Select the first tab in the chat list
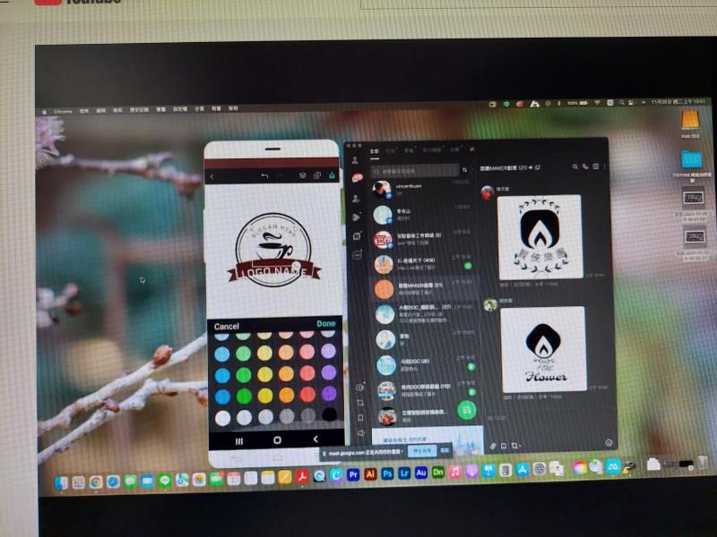This screenshot has width=717, height=537. 375,150
